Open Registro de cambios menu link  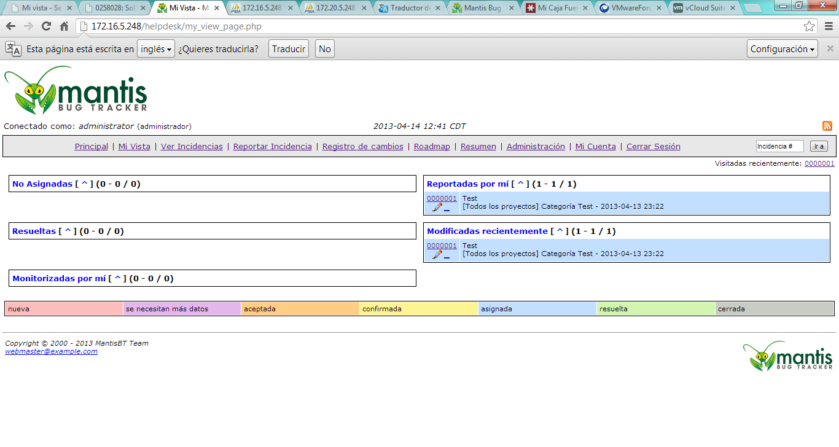(363, 147)
